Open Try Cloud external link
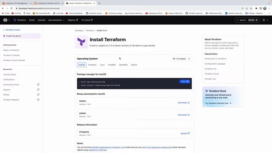272x153 pixels. click(87, 20)
